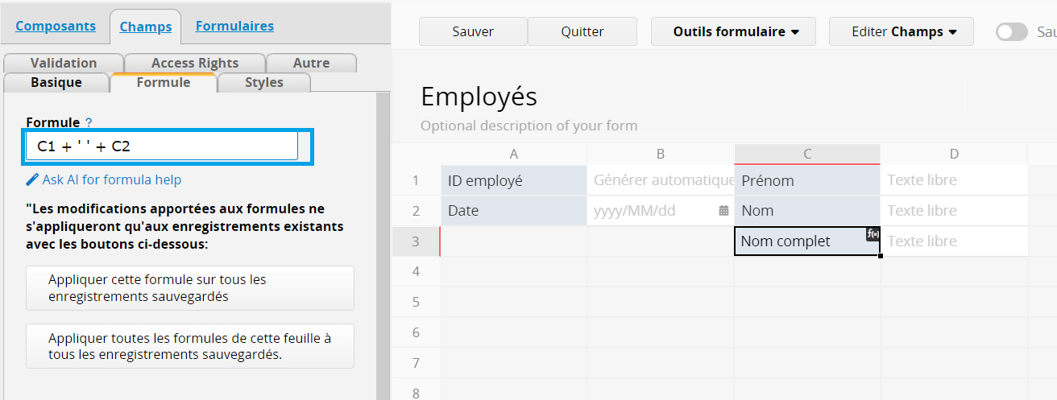The image size is (1057, 400).
Task: Click inside the Formule input field
Action: pyautogui.click(x=161, y=146)
